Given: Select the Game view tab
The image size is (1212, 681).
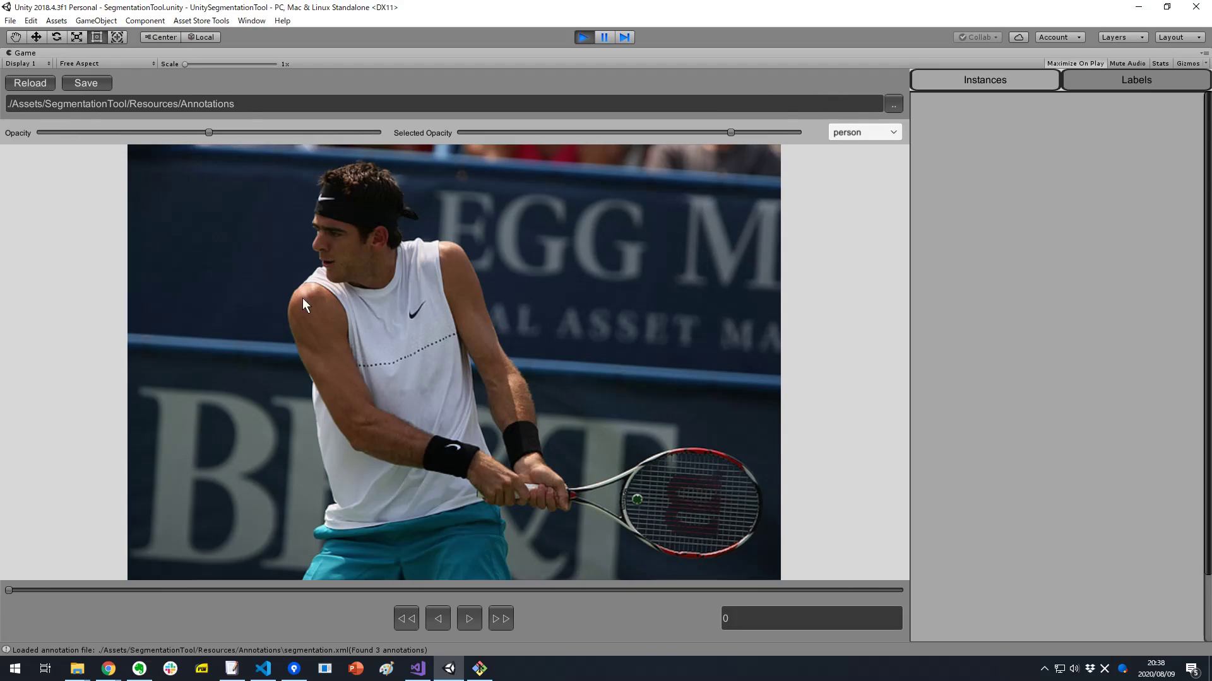Looking at the screenshot, I should tap(21, 53).
